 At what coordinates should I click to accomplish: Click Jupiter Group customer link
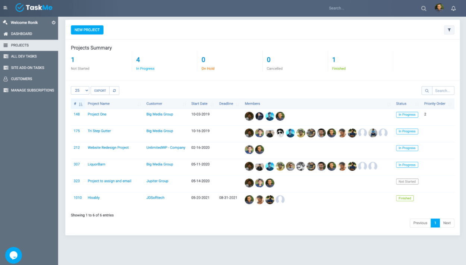point(157,181)
